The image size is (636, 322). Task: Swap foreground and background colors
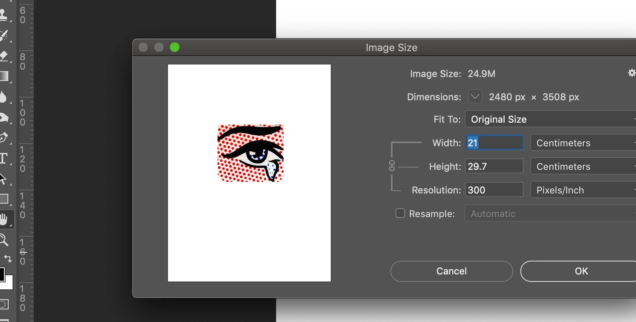click(x=8, y=259)
